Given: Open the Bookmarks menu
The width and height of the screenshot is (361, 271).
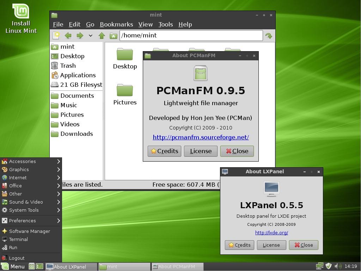Looking at the screenshot, I should pos(116,24).
